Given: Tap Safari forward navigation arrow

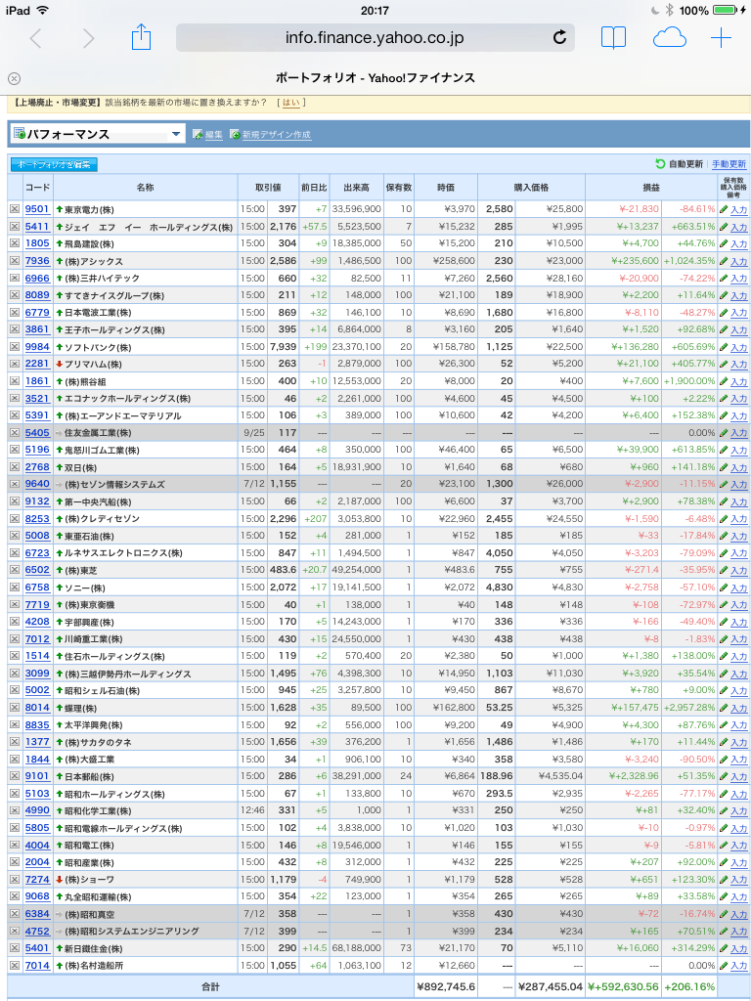Looking at the screenshot, I should point(88,39).
